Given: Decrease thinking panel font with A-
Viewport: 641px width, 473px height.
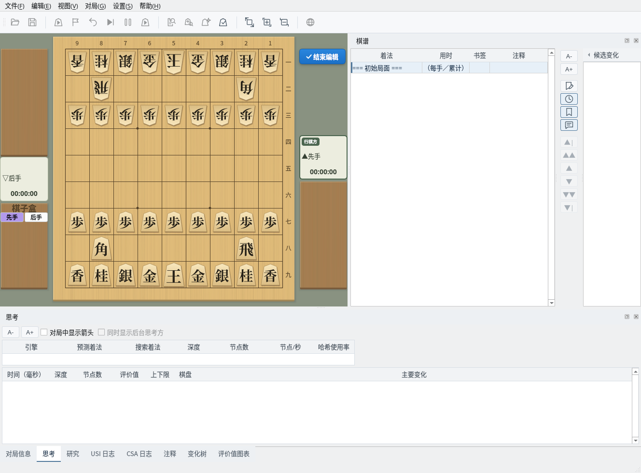Looking at the screenshot, I should (x=11, y=332).
